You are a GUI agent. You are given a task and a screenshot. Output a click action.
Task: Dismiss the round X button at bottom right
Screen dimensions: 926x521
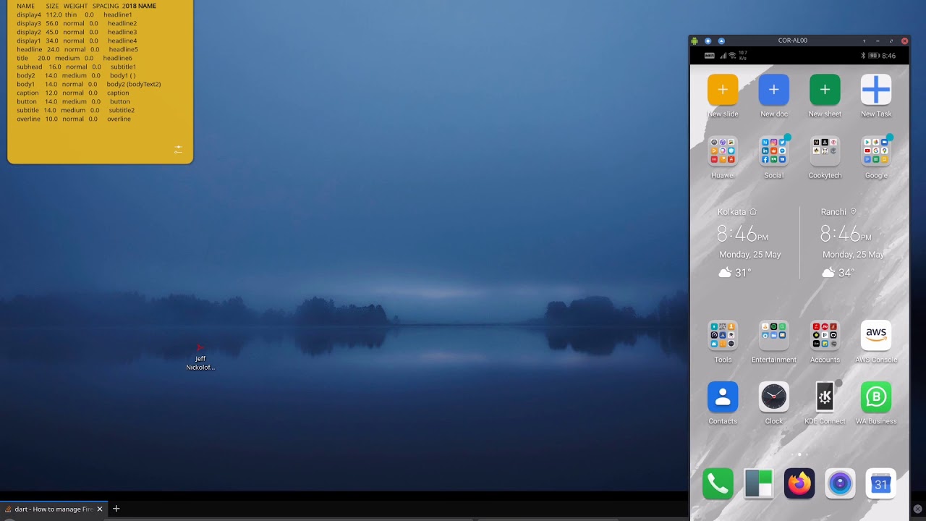[917, 509]
